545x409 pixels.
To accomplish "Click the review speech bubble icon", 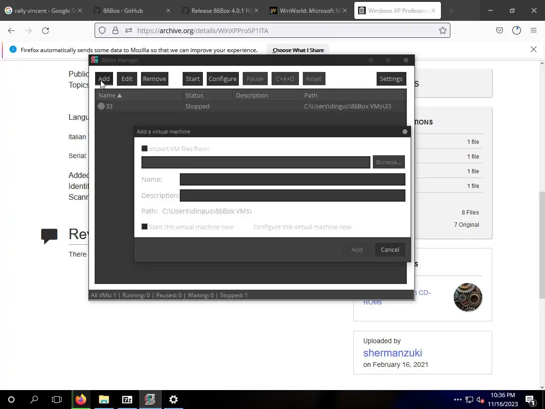I will (x=49, y=236).
